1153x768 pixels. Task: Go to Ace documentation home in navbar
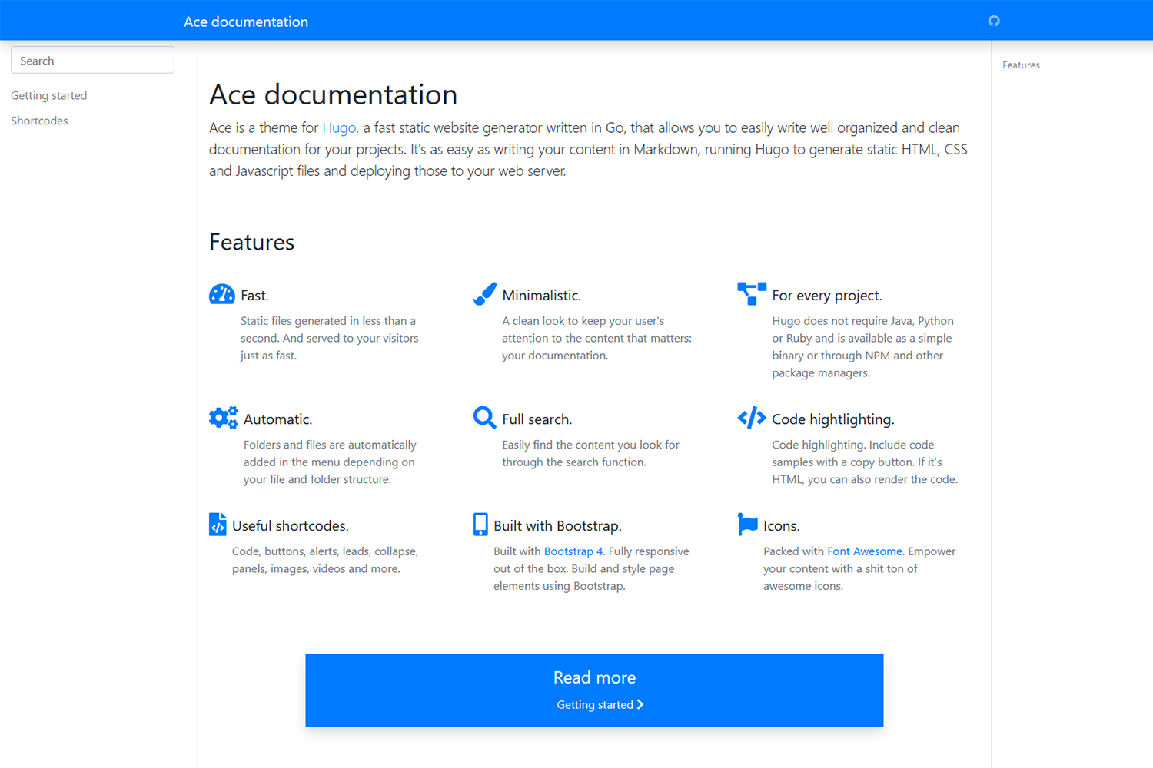click(x=246, y=22)
